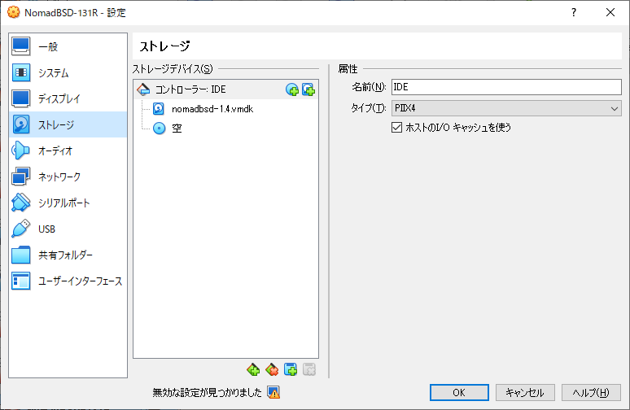The width and height of the screenshot is (630, 410).
Task: Click the IDE controller icon
Action: point(143,89)
